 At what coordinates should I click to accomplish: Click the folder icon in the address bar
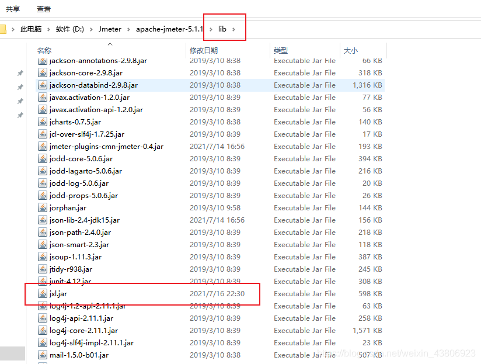(5, 27)
